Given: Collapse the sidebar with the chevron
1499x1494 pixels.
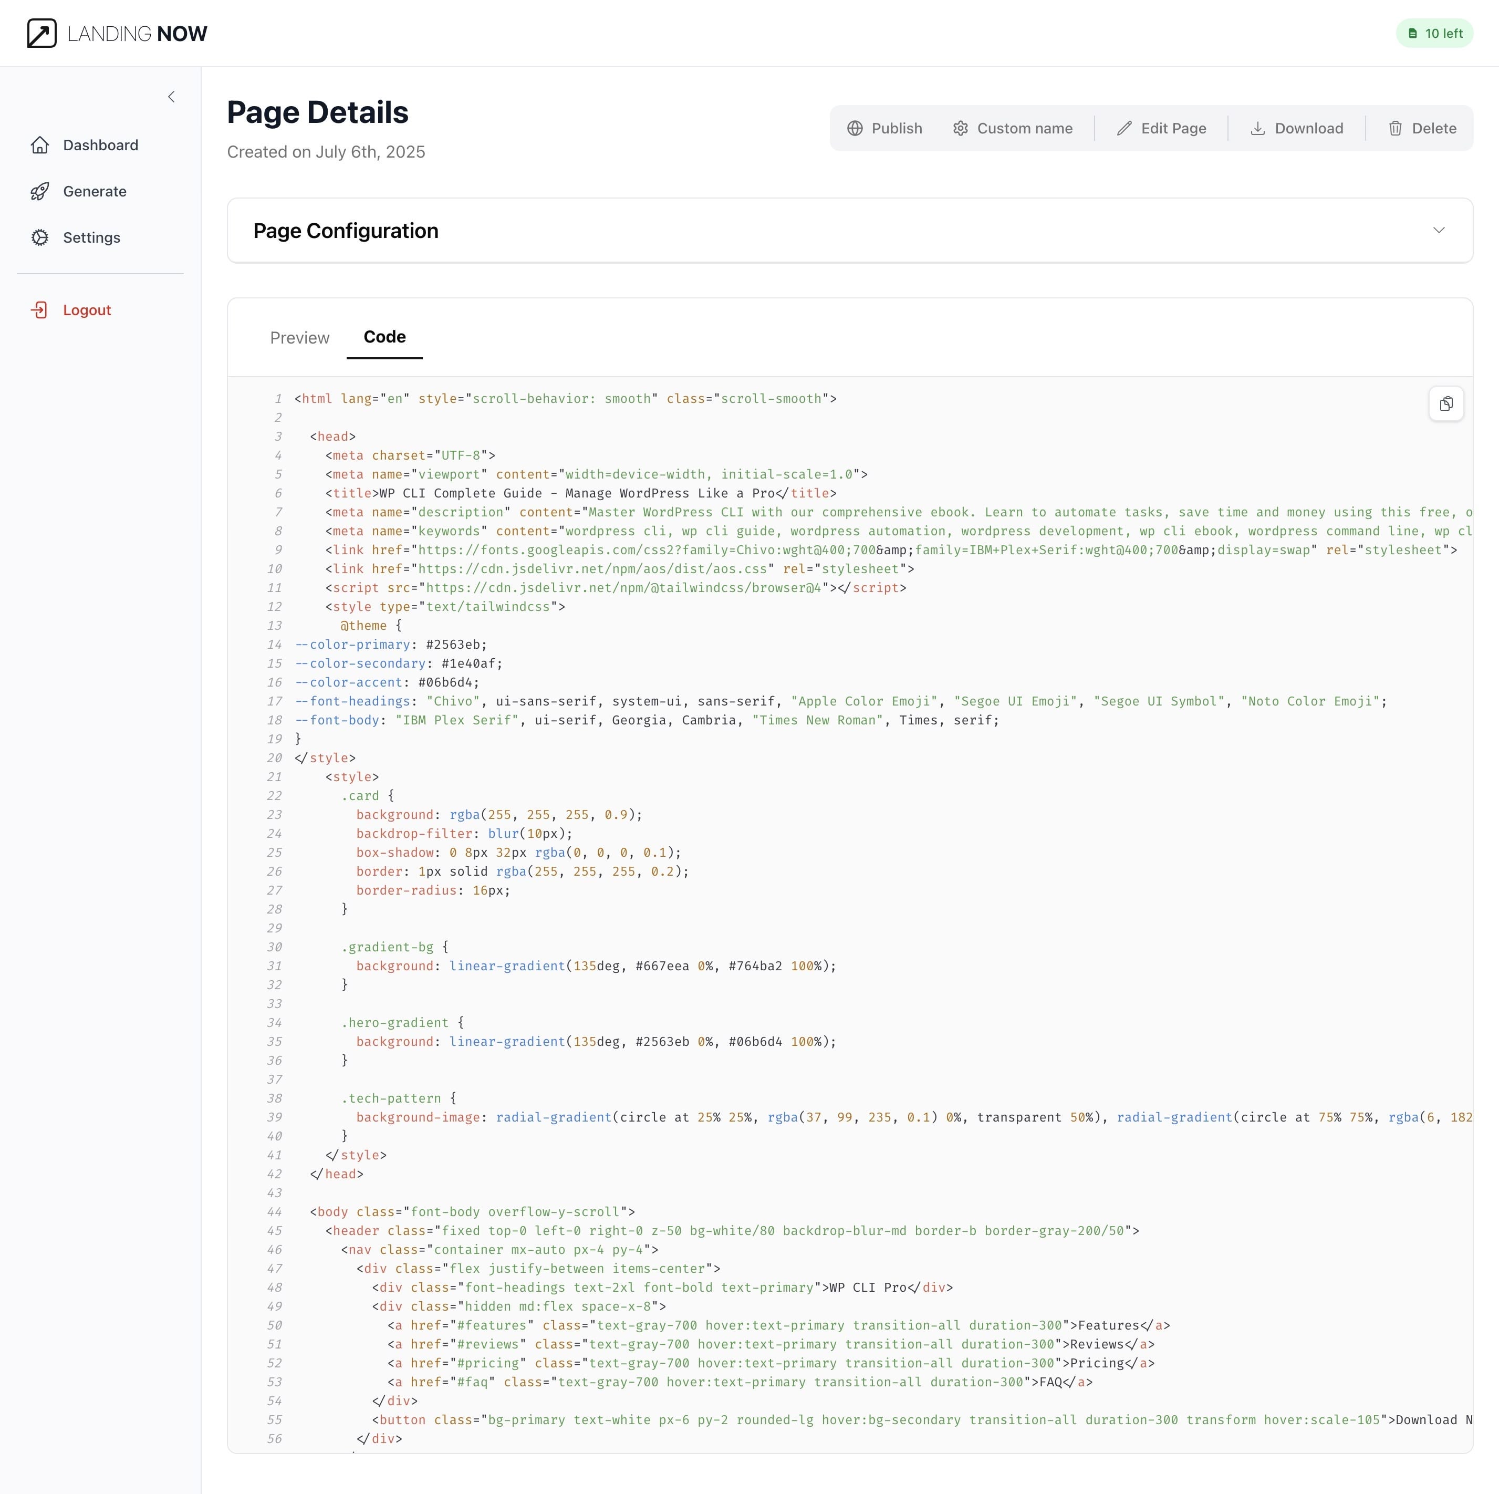Looking at the screenshot, I should pos(171,97).
